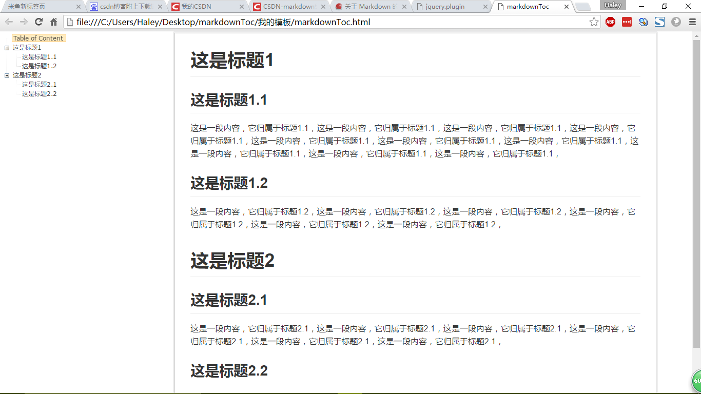This screenshot has width=701, height=394.
Task: Focus the address bar with the file URL
Action: pyautogui.click(x=332, y=22)
